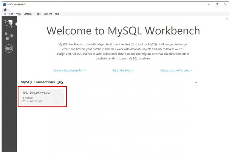Follow the Read the Blog link
This screenshot has height=154, width=229.
tap(123, 70)
